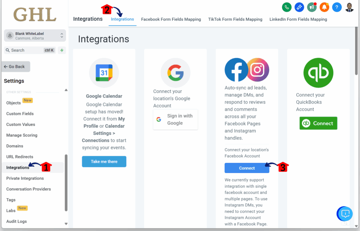Viewport: 360px width, 231px height.
Task: Open URL Redirects settings
Action: tap(20, 157)
